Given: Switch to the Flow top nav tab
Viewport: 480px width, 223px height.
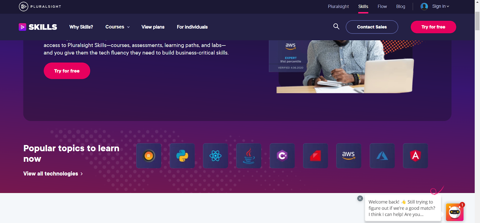Looking at the screenshot, I should [382, 6].
